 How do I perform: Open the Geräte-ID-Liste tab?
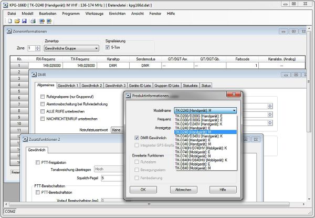click(x=140, y=86)
